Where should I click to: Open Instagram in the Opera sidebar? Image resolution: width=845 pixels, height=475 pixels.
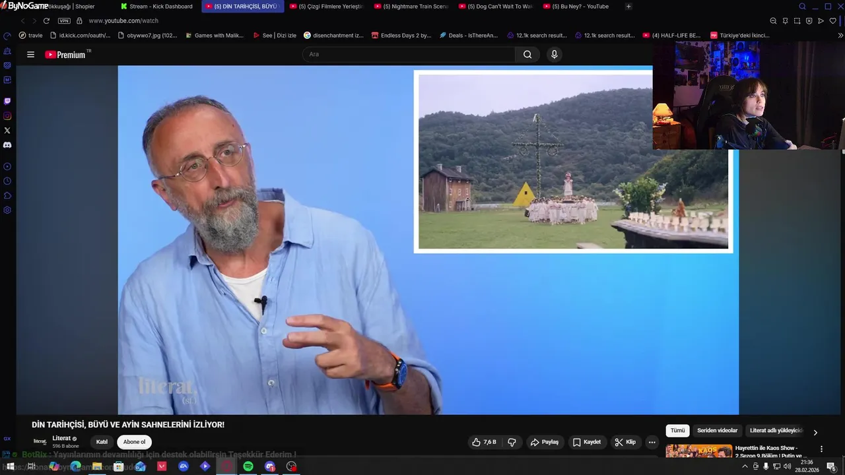point(7,116)
